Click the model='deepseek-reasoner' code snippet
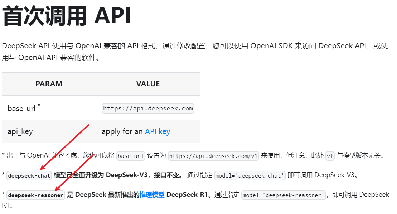The width and height of the screenshot is (397, 214). click(283, 195)
